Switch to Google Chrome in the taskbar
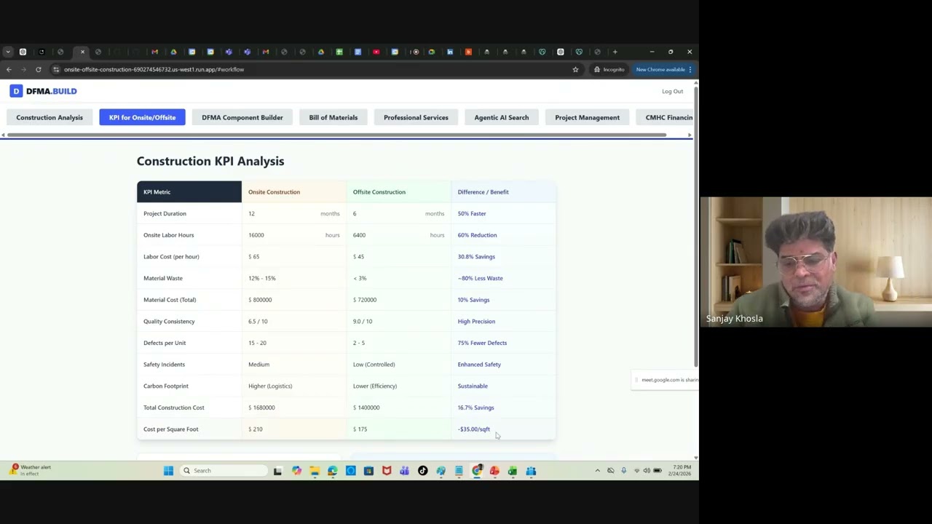The image size is (932, 524). (477, 470)
